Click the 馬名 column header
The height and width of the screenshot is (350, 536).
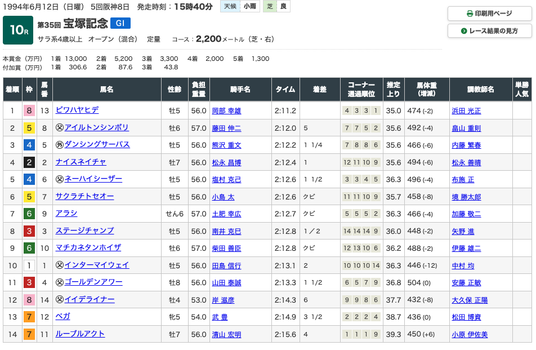click(x=106, y=89)
